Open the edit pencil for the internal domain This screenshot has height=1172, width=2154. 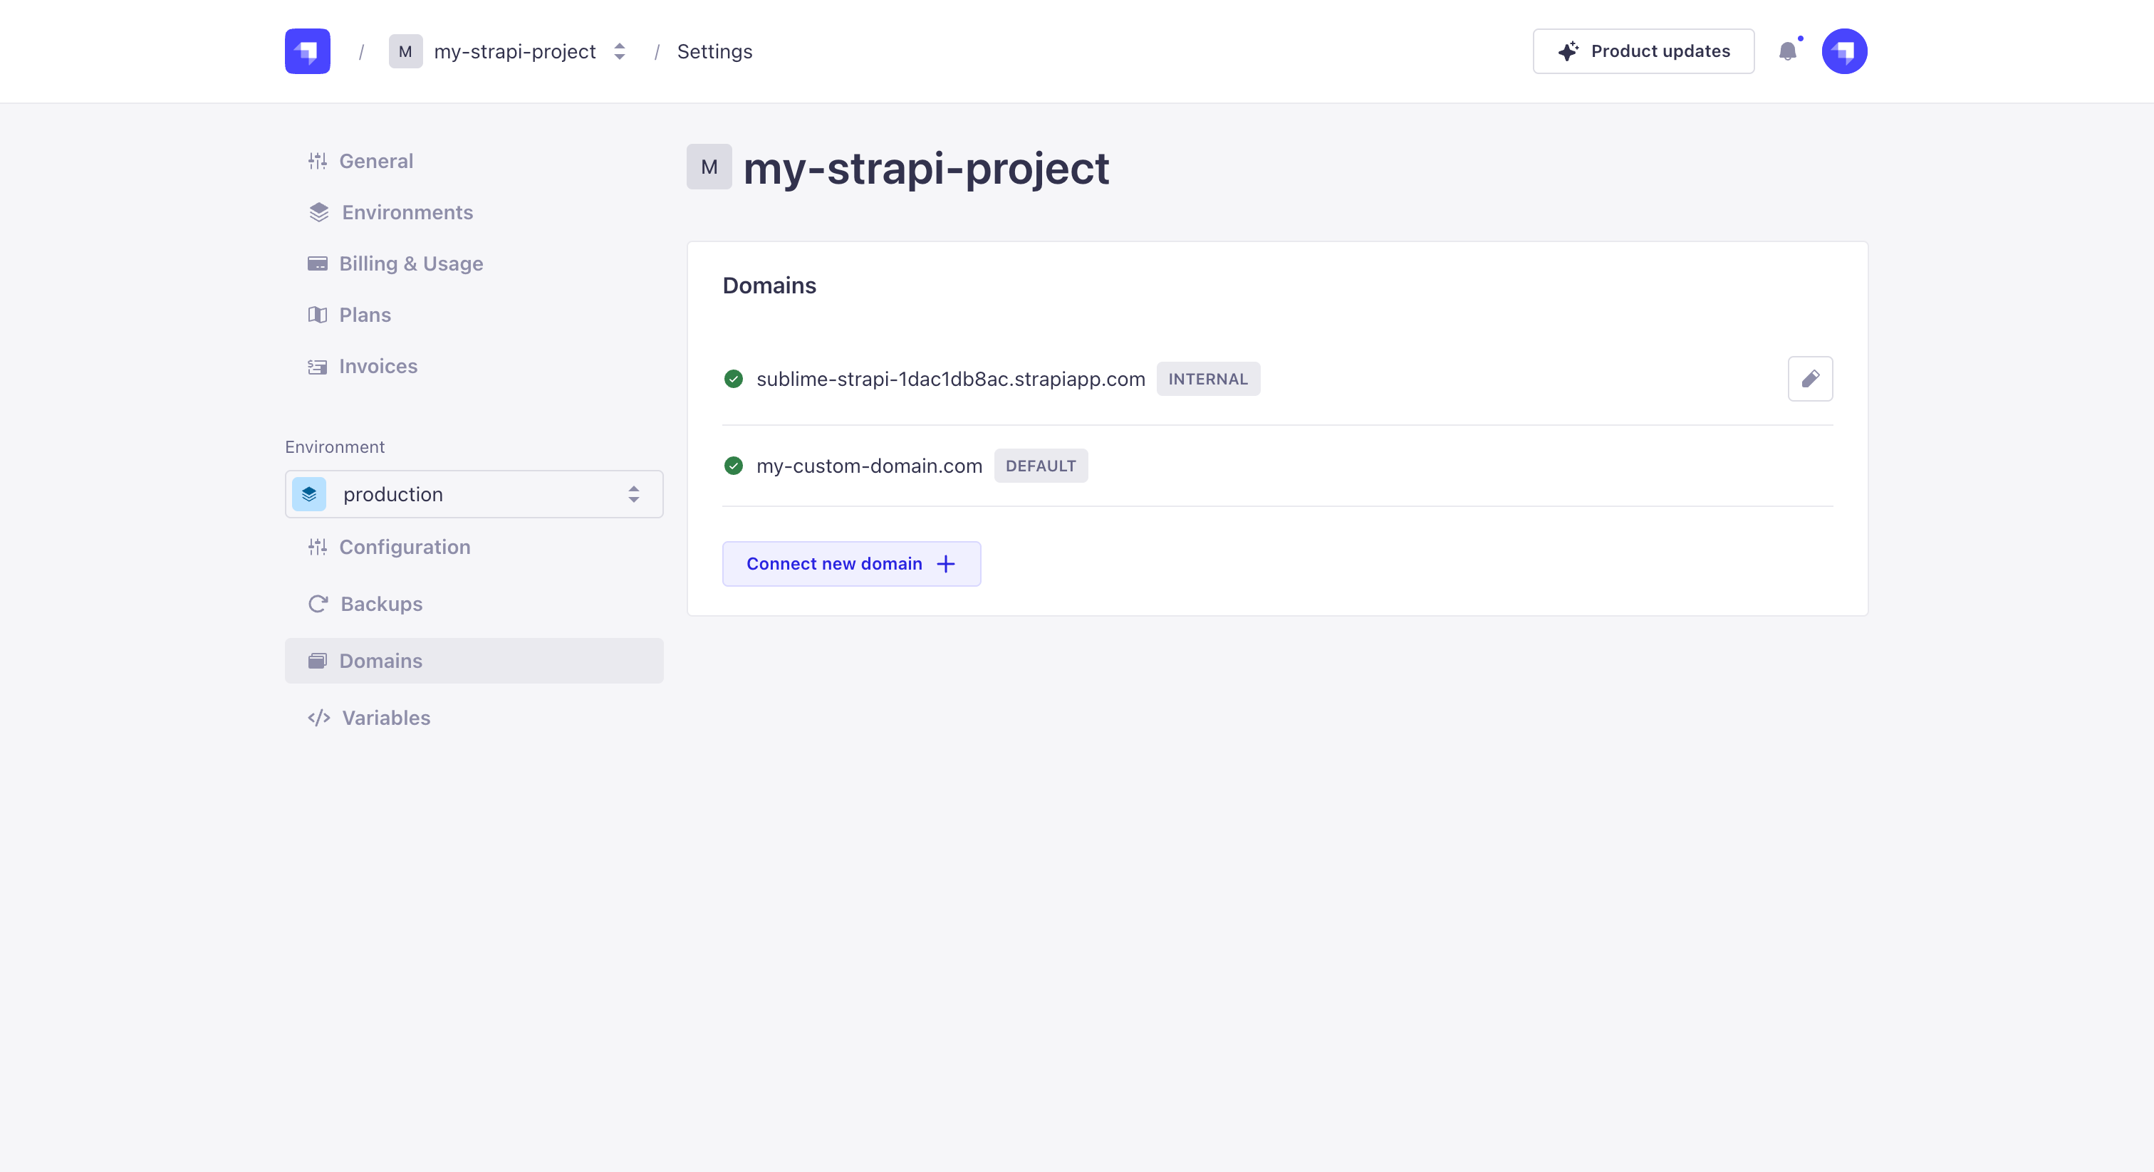1811,379
